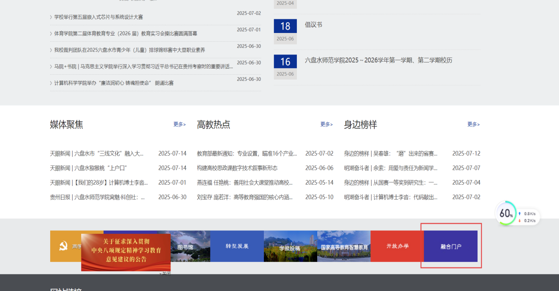Expand 更多 next to 身边榜样
The width and height of the screenshot is (559, 291).
473,124
